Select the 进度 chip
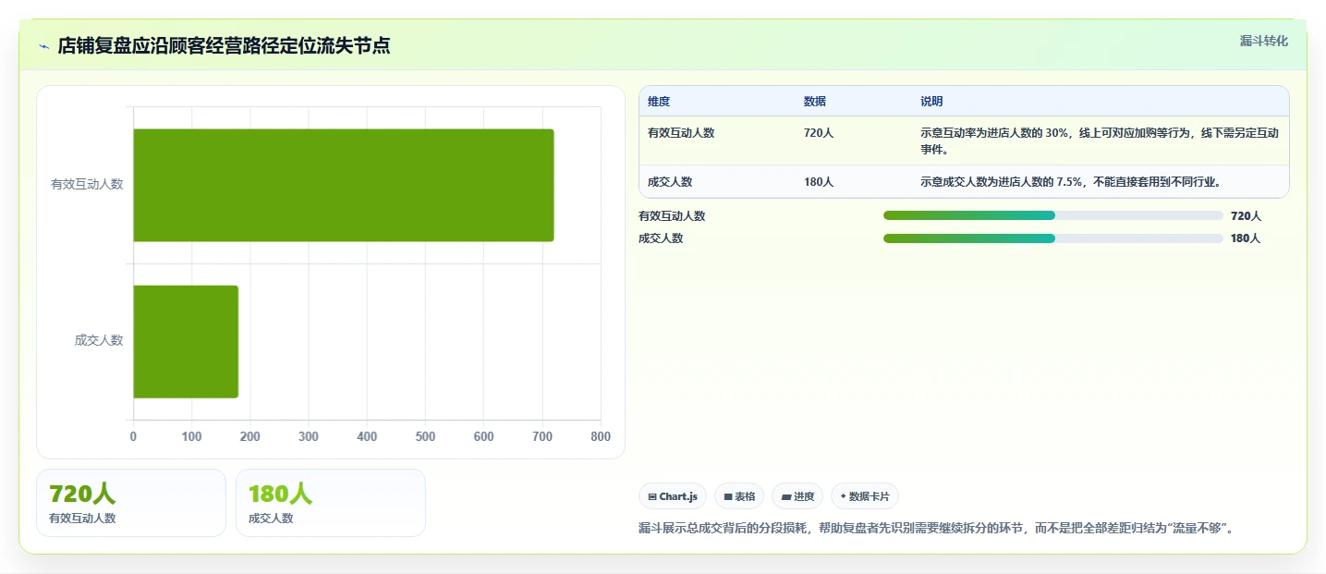Viewport: 1326px width, 574px height. (797, 496)
